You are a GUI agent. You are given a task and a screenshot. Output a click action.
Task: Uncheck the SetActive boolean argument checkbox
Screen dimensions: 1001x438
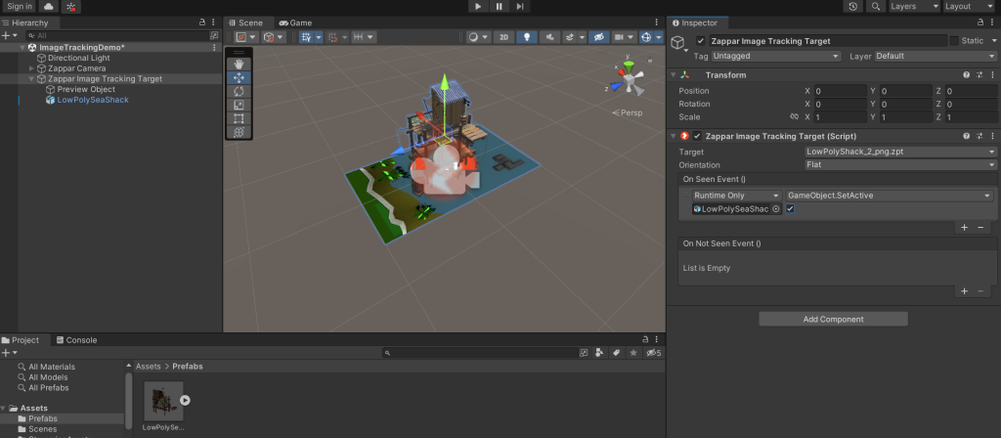point(790,208)
